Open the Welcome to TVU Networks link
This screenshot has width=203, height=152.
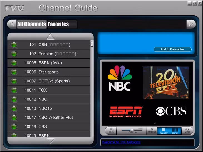pyautogui.click(x=121, y=142)
